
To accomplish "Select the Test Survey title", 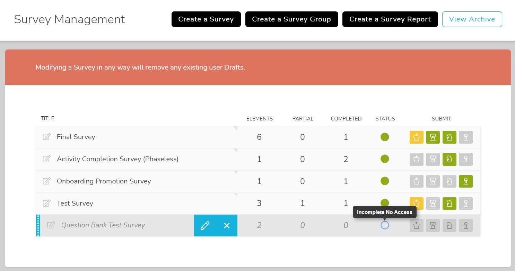I will [x=75, y=203].
